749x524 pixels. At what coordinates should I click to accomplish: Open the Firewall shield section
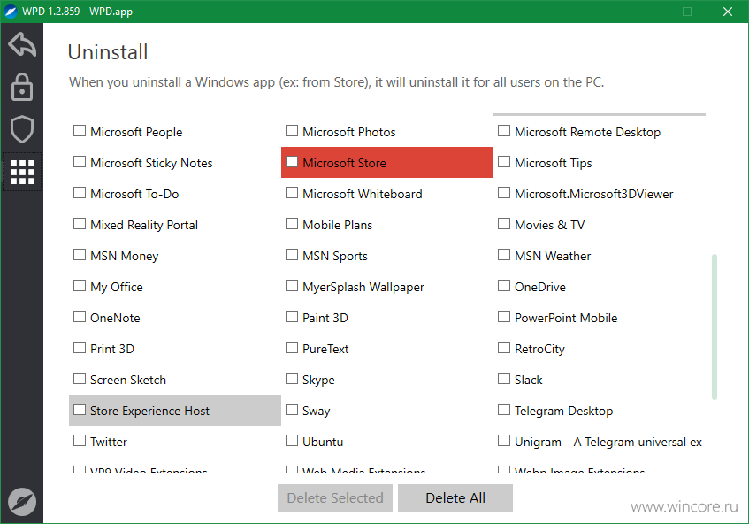[x=22, y=129]
